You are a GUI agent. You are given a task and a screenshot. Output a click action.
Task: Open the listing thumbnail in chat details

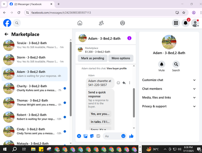(x=169, y=42)
